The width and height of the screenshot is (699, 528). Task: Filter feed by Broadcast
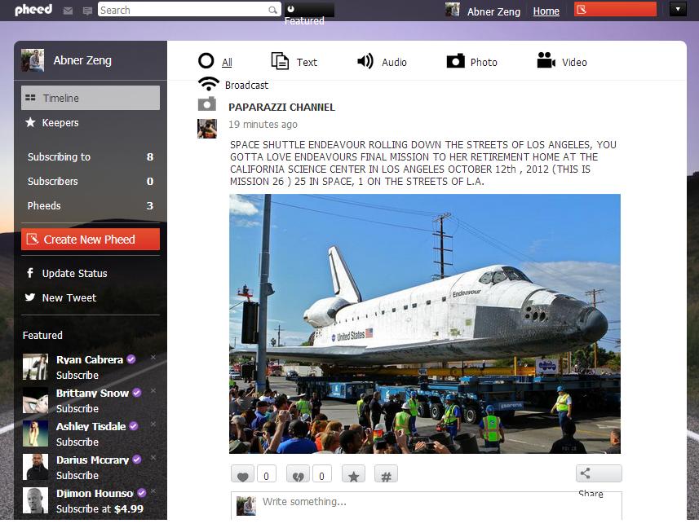coord(233,84)
